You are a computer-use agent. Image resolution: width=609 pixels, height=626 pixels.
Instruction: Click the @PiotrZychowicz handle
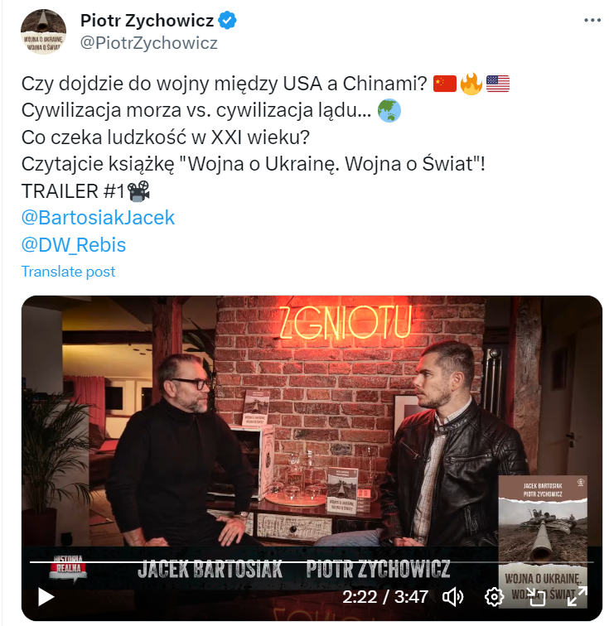click(x=148, y=43)
